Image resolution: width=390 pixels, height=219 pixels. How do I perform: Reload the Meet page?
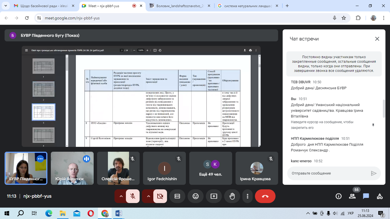[x=27, y=18]
